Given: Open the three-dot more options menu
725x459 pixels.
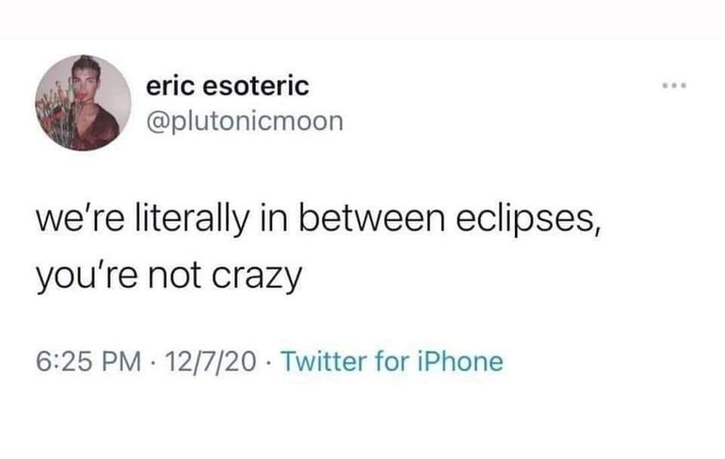Looking at the screenshot, I should [674, 85].
